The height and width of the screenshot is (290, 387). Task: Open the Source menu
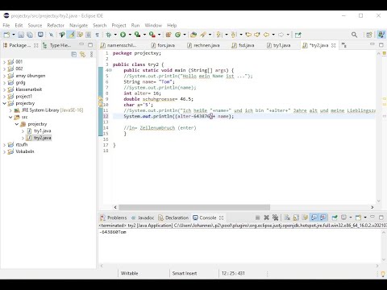(35, 25)
